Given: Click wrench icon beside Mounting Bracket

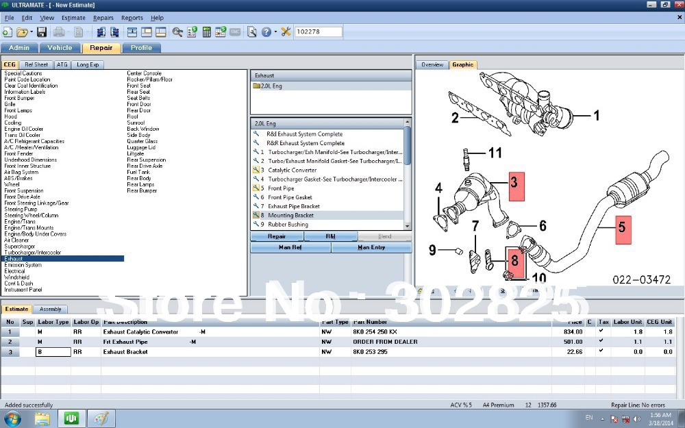Looking at the screenshot, I should tap(256, 215).
